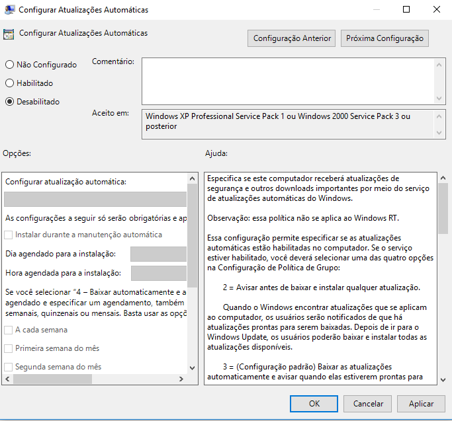Maximize the window
The height and width of the screenshot is (421, 452).
(406, 9)
